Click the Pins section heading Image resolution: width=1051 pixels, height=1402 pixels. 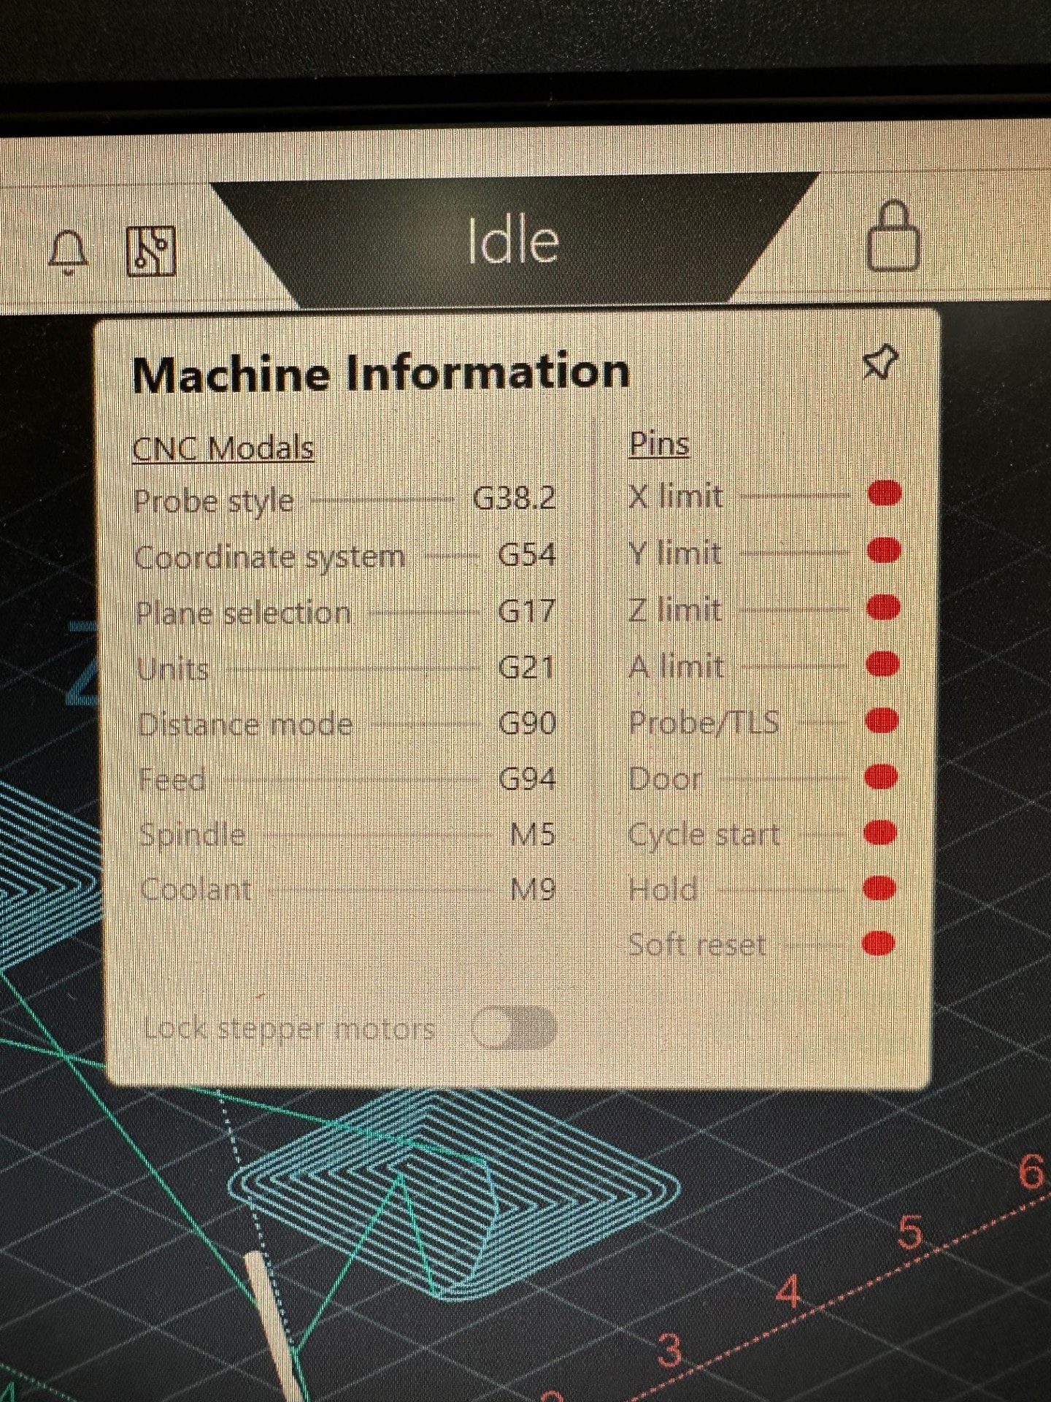click(659, 443)
